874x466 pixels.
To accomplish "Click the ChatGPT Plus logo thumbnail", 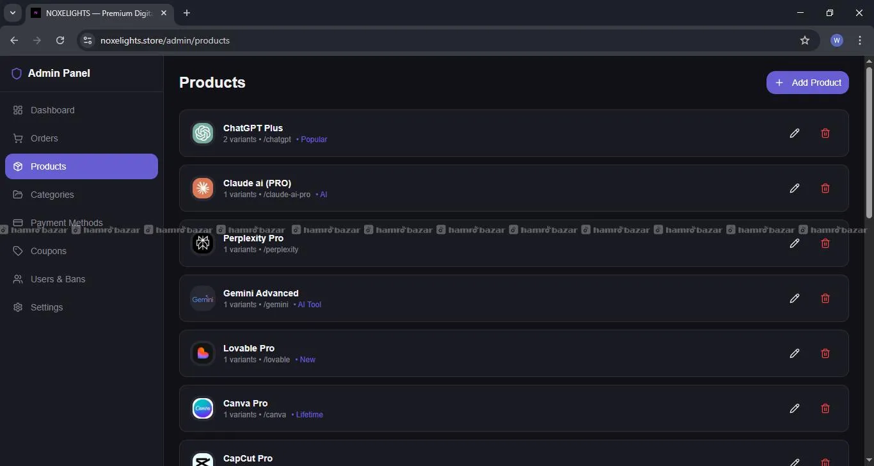I will point(203,133).
